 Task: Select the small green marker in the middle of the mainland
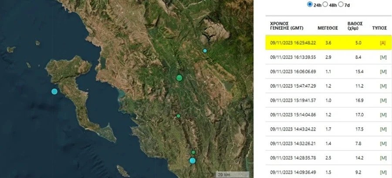click(x=179, y=116)
